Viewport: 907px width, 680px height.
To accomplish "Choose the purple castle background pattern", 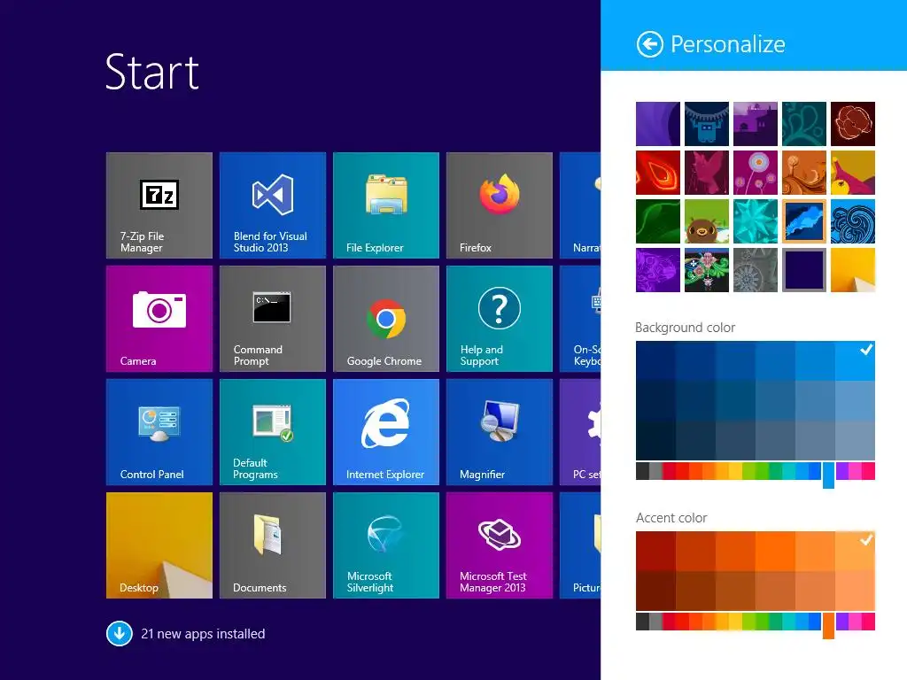I will tap(755, 124).
